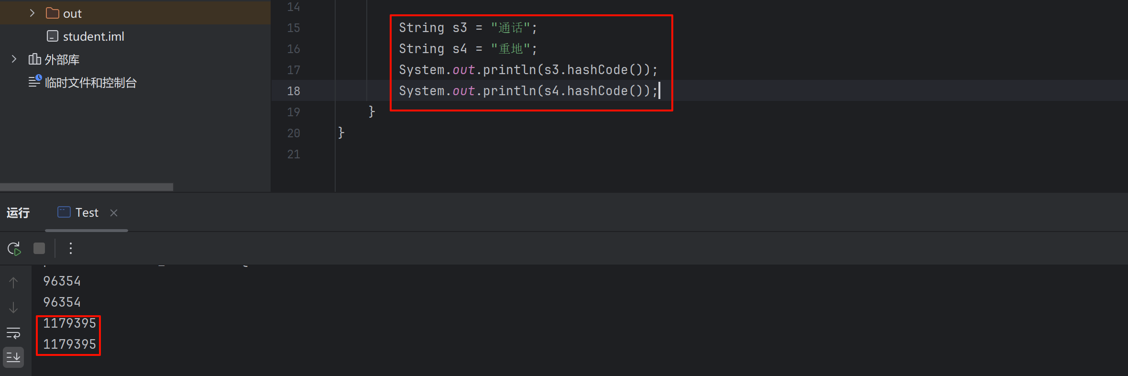Click the Stop process button
Image resolution: width=1128 pixels, height=376 pixels.
click(39, 248)
